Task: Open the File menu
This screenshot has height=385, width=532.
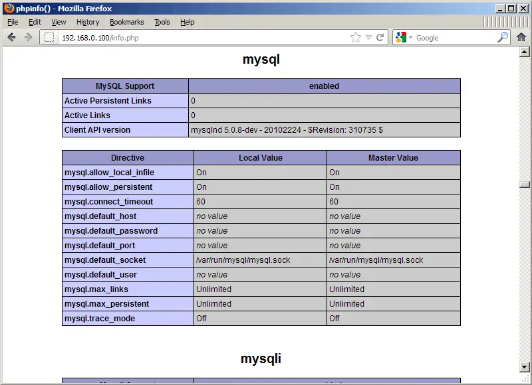Action: pyautogui.click(x=13, y=22)
